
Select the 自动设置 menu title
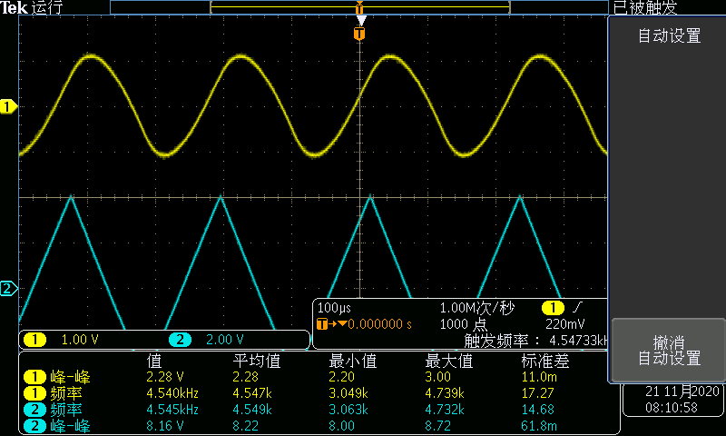coord(669,35)
